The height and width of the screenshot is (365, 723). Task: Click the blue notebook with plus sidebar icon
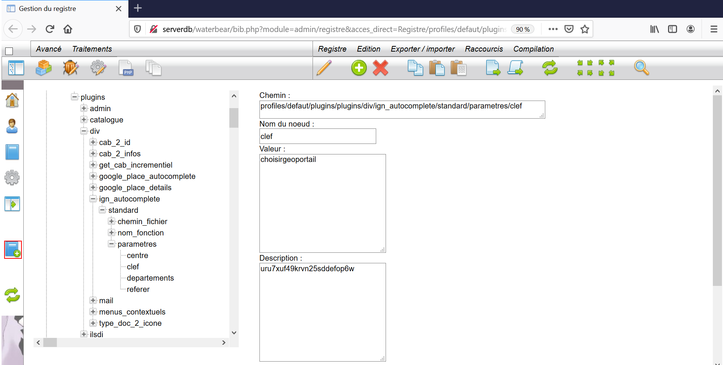[x=13, y=250]
